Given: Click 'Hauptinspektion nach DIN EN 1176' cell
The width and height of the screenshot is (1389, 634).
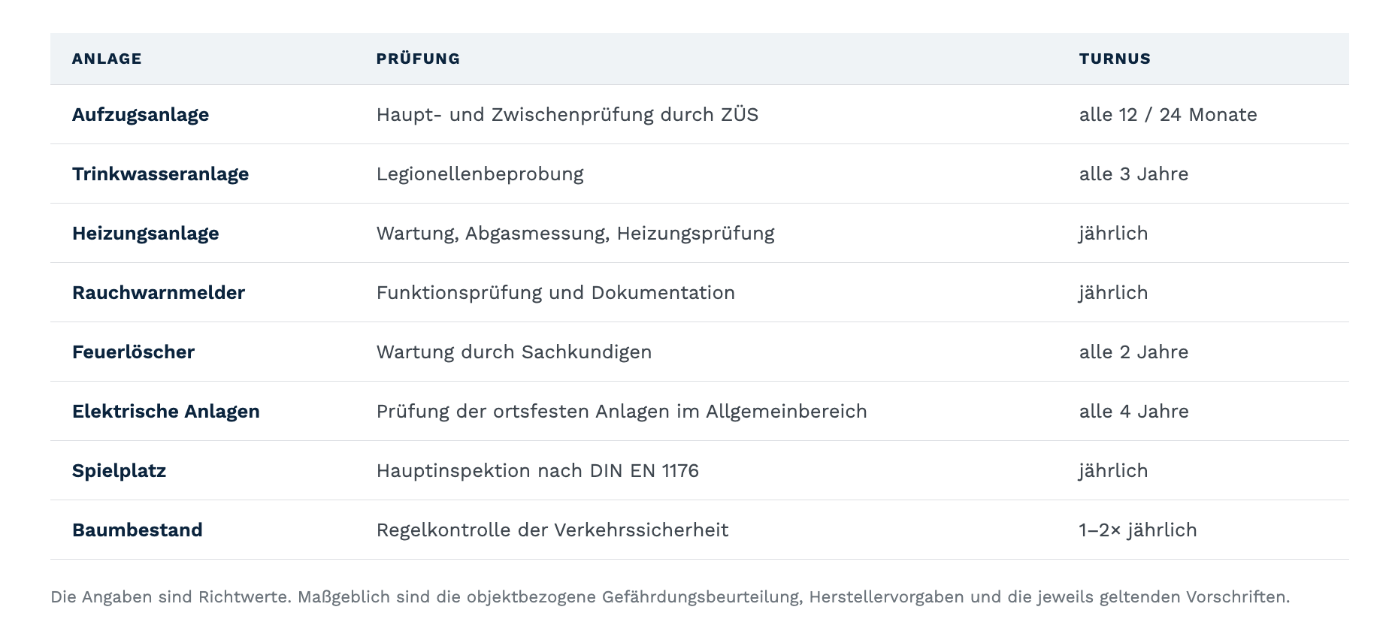Looking at the screenshot, I should click(x=537, y=471).
